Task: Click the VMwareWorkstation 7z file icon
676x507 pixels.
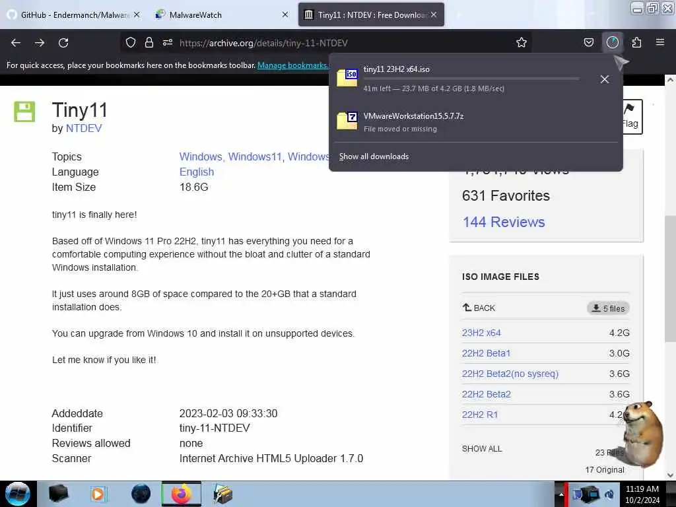Action: [x=347, y=121]
